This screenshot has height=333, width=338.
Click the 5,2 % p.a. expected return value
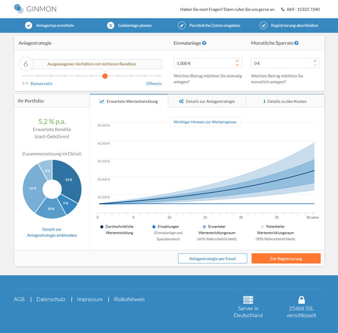pos(52,122)
